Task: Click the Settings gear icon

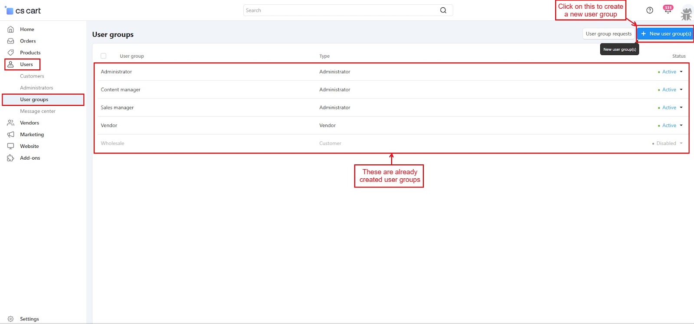Action: pos(11,319)
